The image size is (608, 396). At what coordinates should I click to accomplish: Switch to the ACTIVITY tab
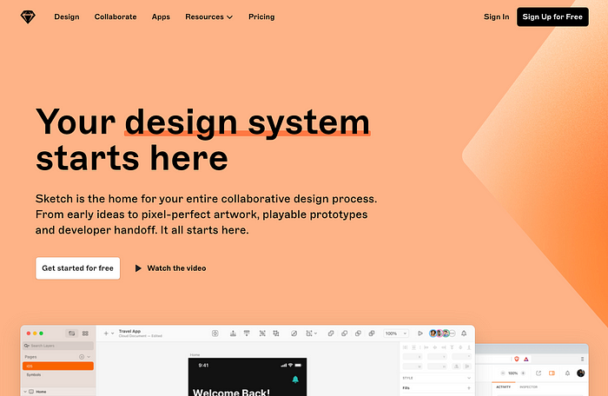point(503,387)
